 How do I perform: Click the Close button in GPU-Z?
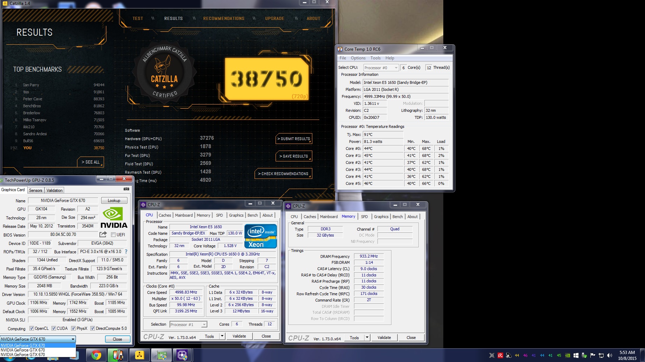tap(117, 339)
